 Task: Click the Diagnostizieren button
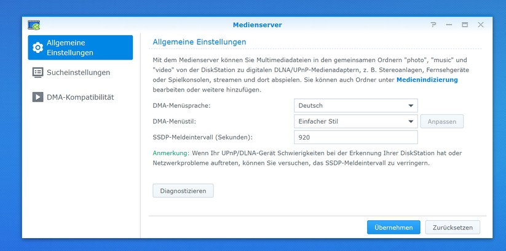pos(183,191)
